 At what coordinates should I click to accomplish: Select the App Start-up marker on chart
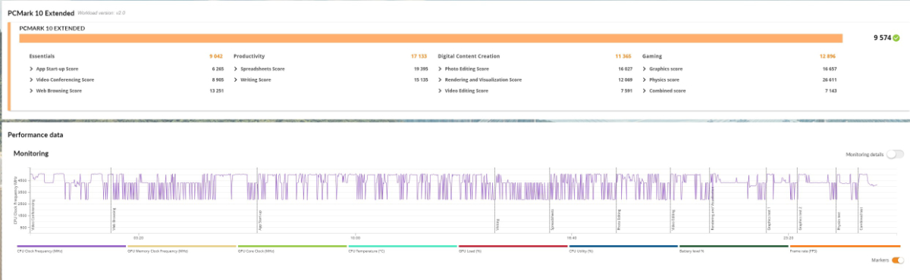tap(260, 219)
